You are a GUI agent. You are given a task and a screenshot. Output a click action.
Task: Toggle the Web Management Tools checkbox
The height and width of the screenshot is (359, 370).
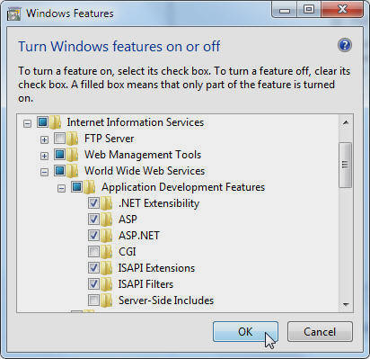[x=59, y=154]
